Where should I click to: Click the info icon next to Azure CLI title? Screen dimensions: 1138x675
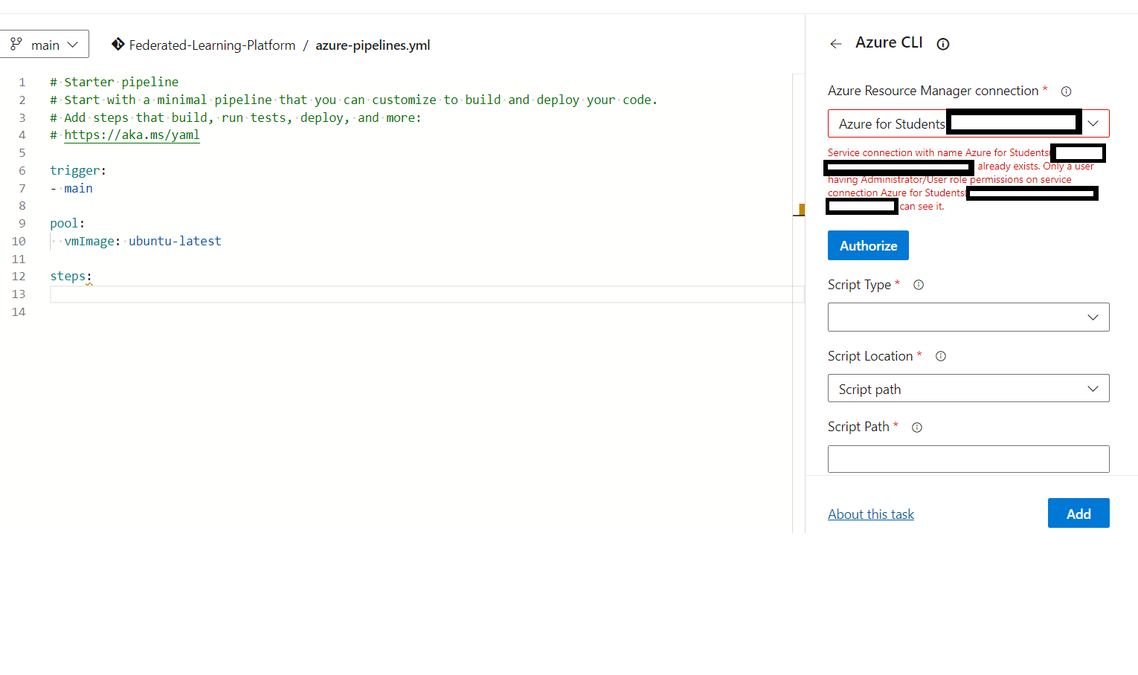click(942, 44)
